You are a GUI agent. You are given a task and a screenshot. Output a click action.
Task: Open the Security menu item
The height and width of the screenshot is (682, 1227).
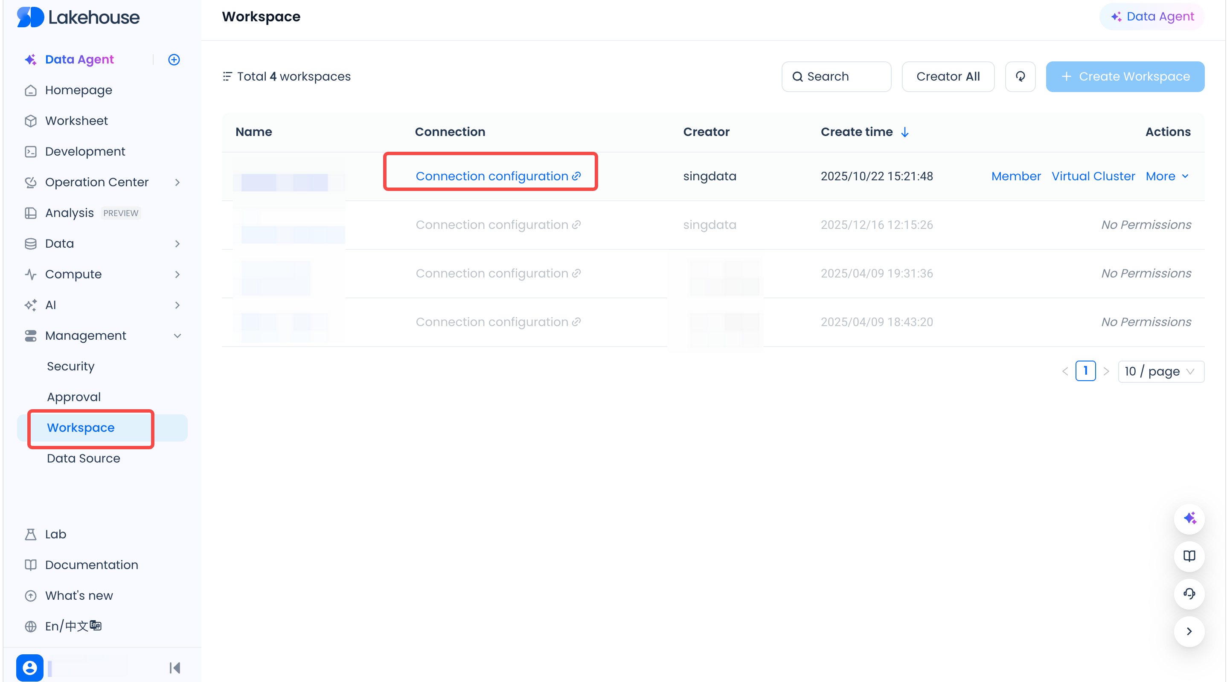[70, 366]
